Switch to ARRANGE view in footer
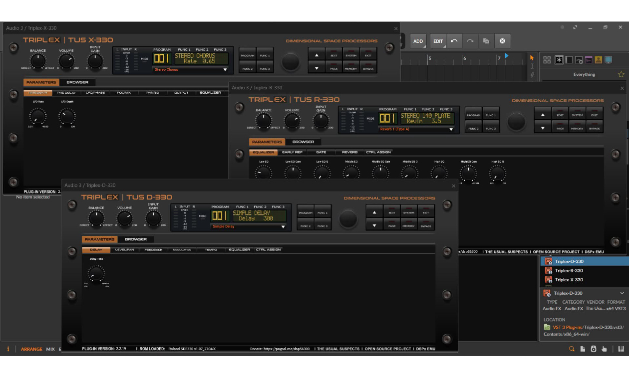The width and height of the screenshot is (629, 377). tap(31, 349)
